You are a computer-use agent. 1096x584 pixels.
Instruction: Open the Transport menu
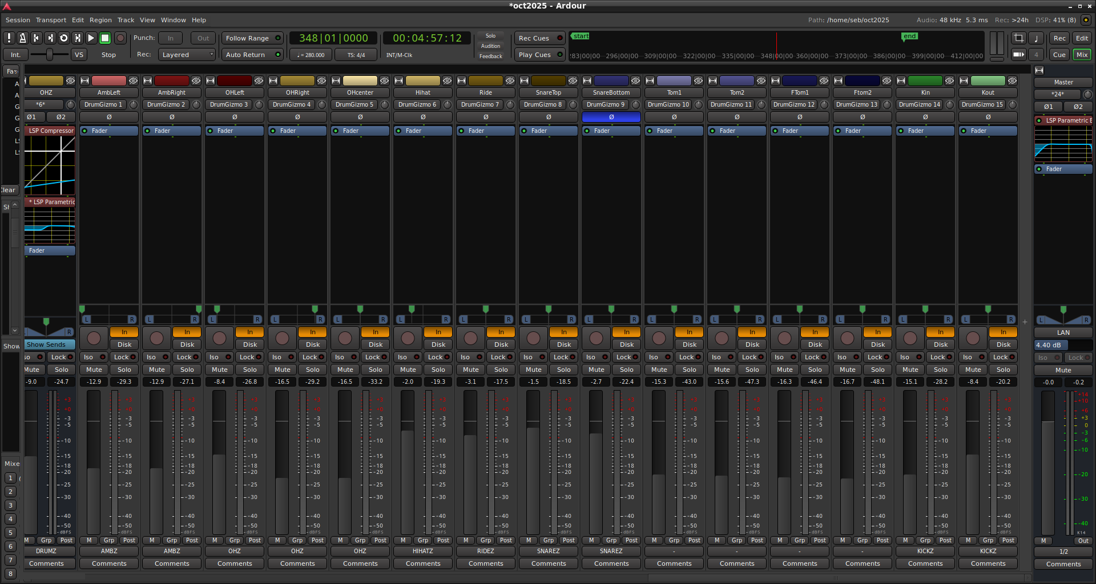[x=51, y=20]
